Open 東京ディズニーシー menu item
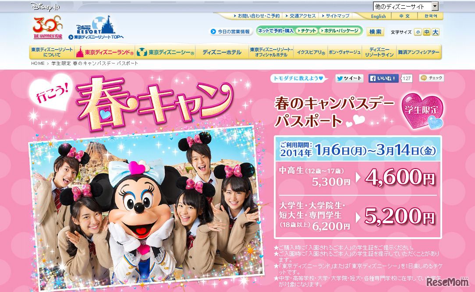 (x=166, y=53)
